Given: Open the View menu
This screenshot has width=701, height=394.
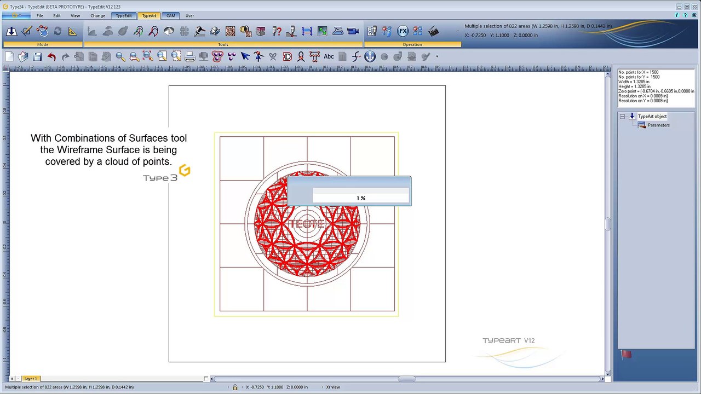Looking at the screenshot, I should click(x=75, y=15).
